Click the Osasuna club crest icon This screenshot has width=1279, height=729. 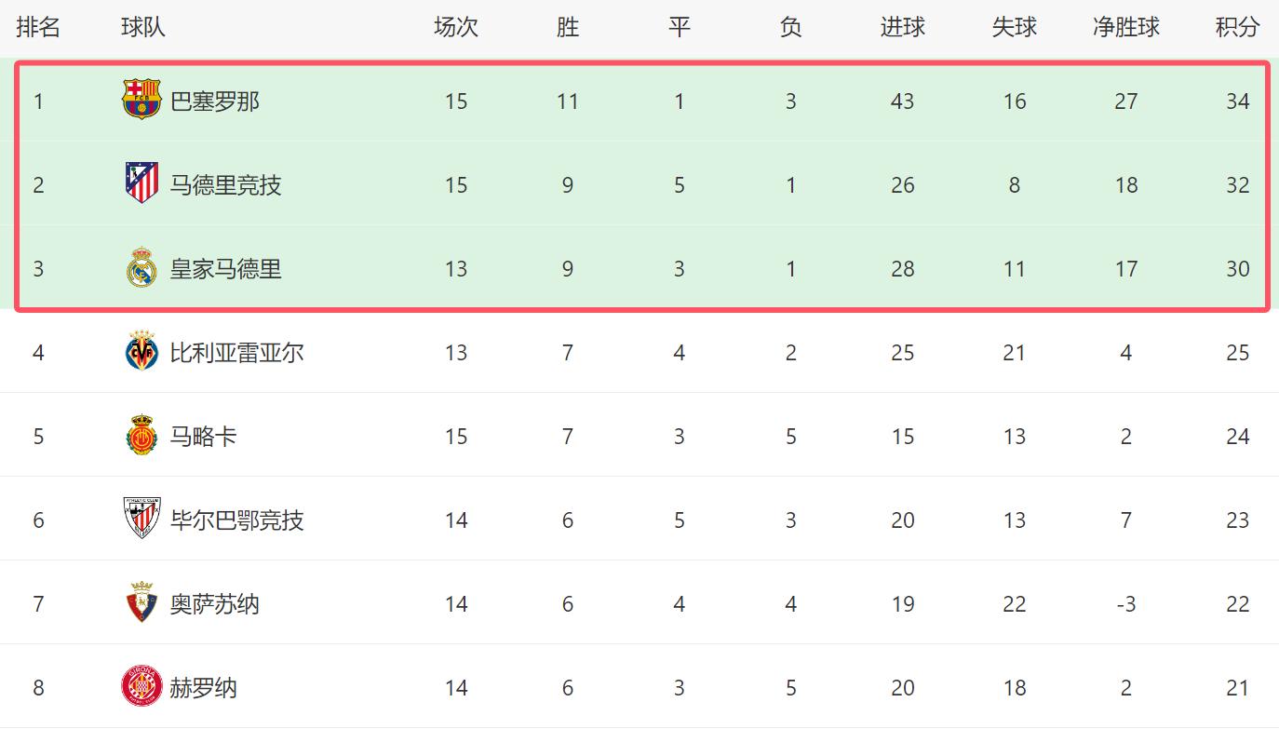[141, 602]
